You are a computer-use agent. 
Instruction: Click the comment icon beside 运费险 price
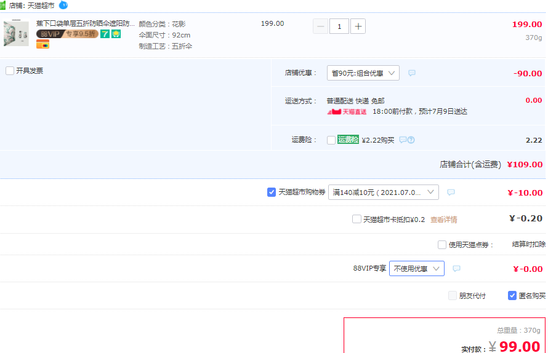(x=403, y=140)
